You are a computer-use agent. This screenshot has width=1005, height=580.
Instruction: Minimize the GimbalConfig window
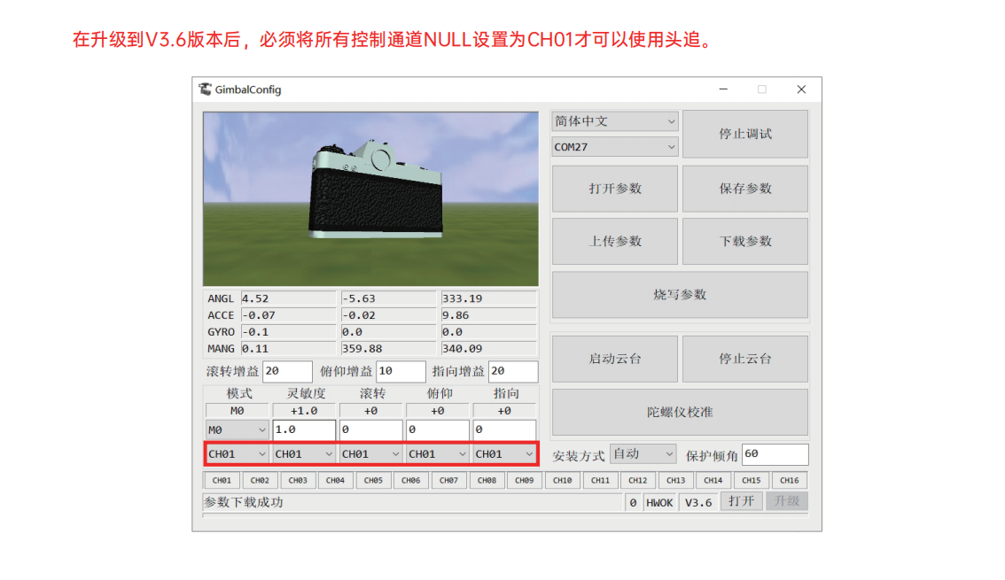(723, 89)
